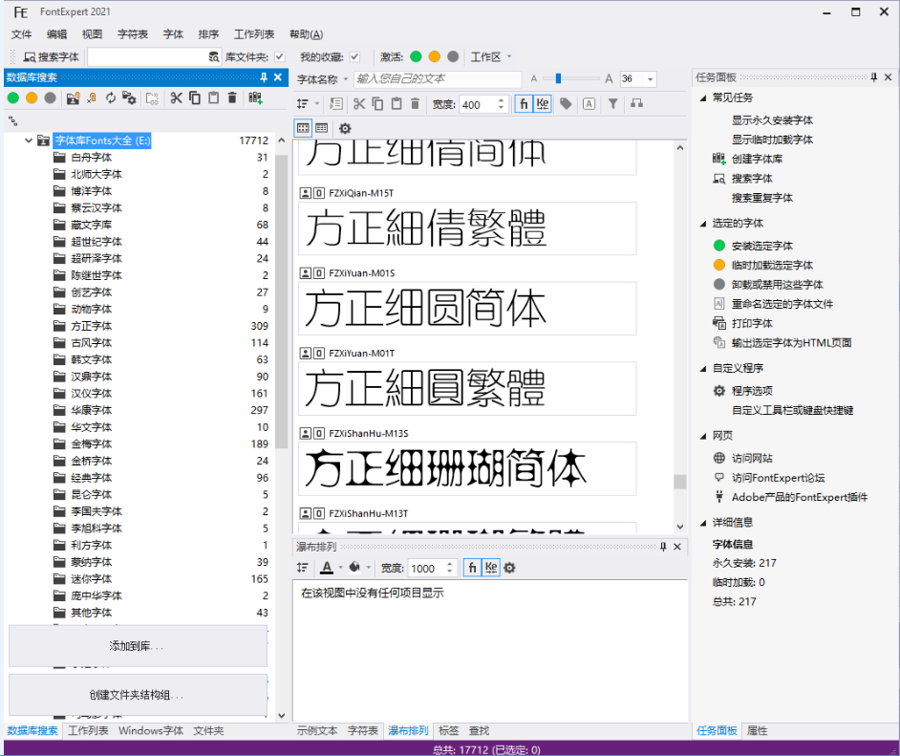Click cut icon in database search toolbar

point(176,98)
